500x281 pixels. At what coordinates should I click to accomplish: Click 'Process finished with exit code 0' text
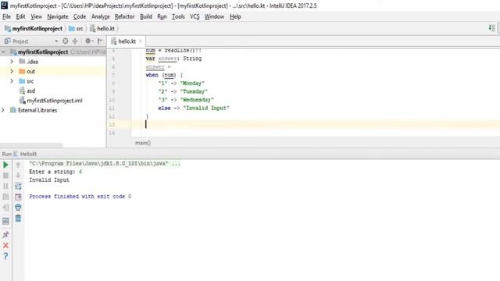coord(80,196)
